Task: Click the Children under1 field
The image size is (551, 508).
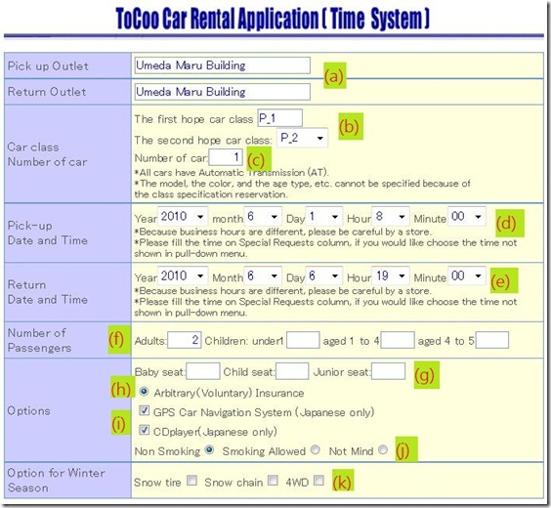Action: point(303,340)
